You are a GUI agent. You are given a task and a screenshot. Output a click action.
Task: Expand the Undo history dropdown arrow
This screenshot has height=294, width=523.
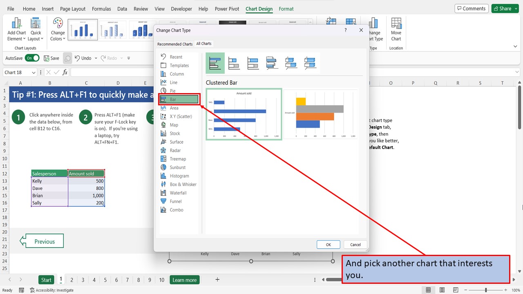(x=96, y=58)
